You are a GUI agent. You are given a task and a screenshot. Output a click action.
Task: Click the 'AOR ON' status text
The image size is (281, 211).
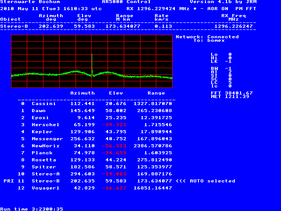click(x=218, y=9)
